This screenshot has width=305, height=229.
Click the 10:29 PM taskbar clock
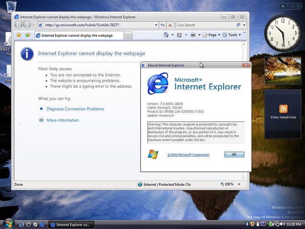pyautogui.click(x=294, y=224)
